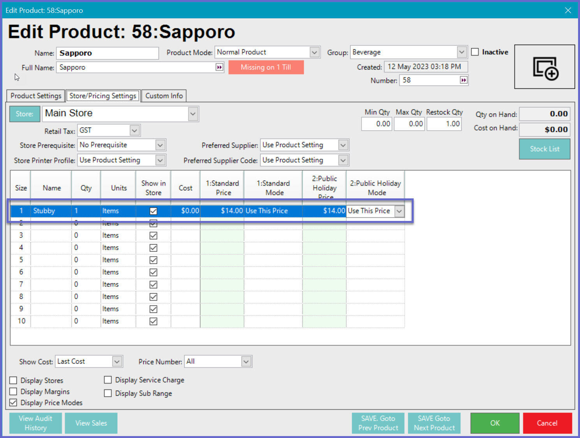This screenshot has height=438, width=580.
Task: Click the Show in Store column header
Action: [x=153, y=188]
